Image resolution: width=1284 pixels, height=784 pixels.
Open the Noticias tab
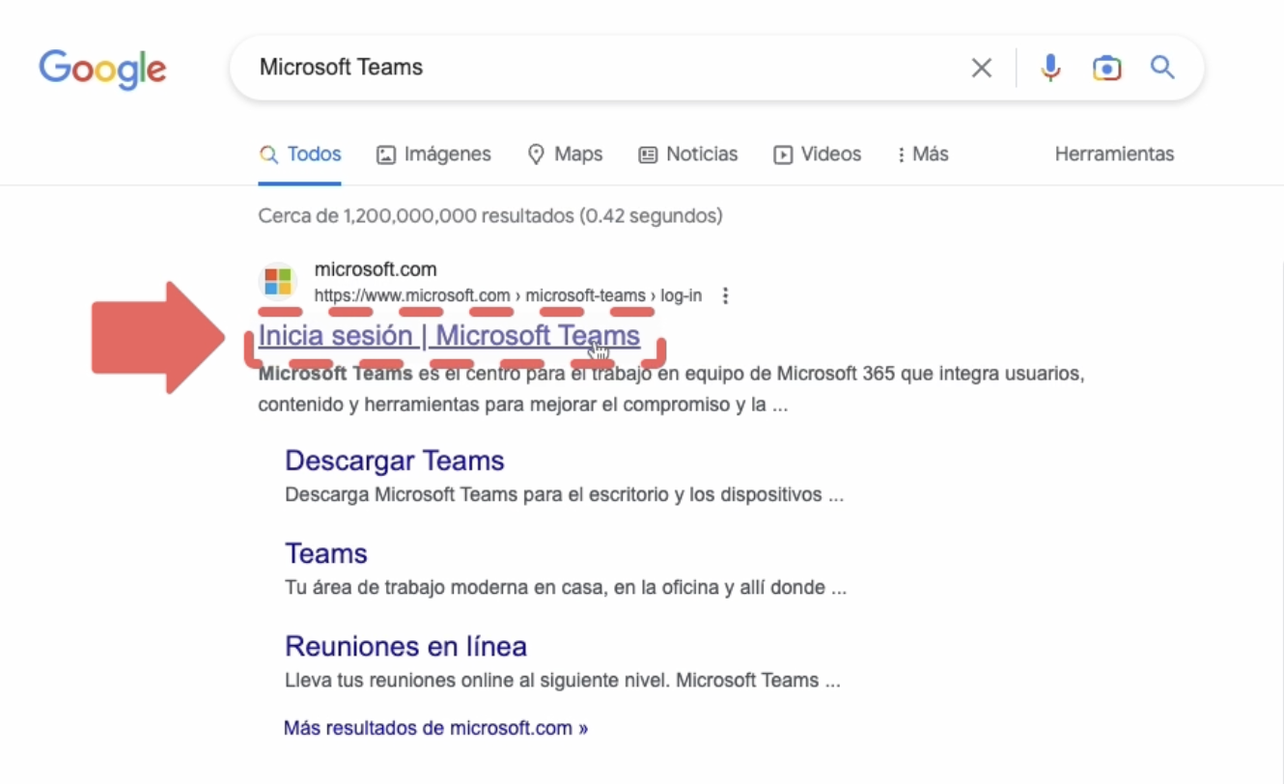point(688,154)
